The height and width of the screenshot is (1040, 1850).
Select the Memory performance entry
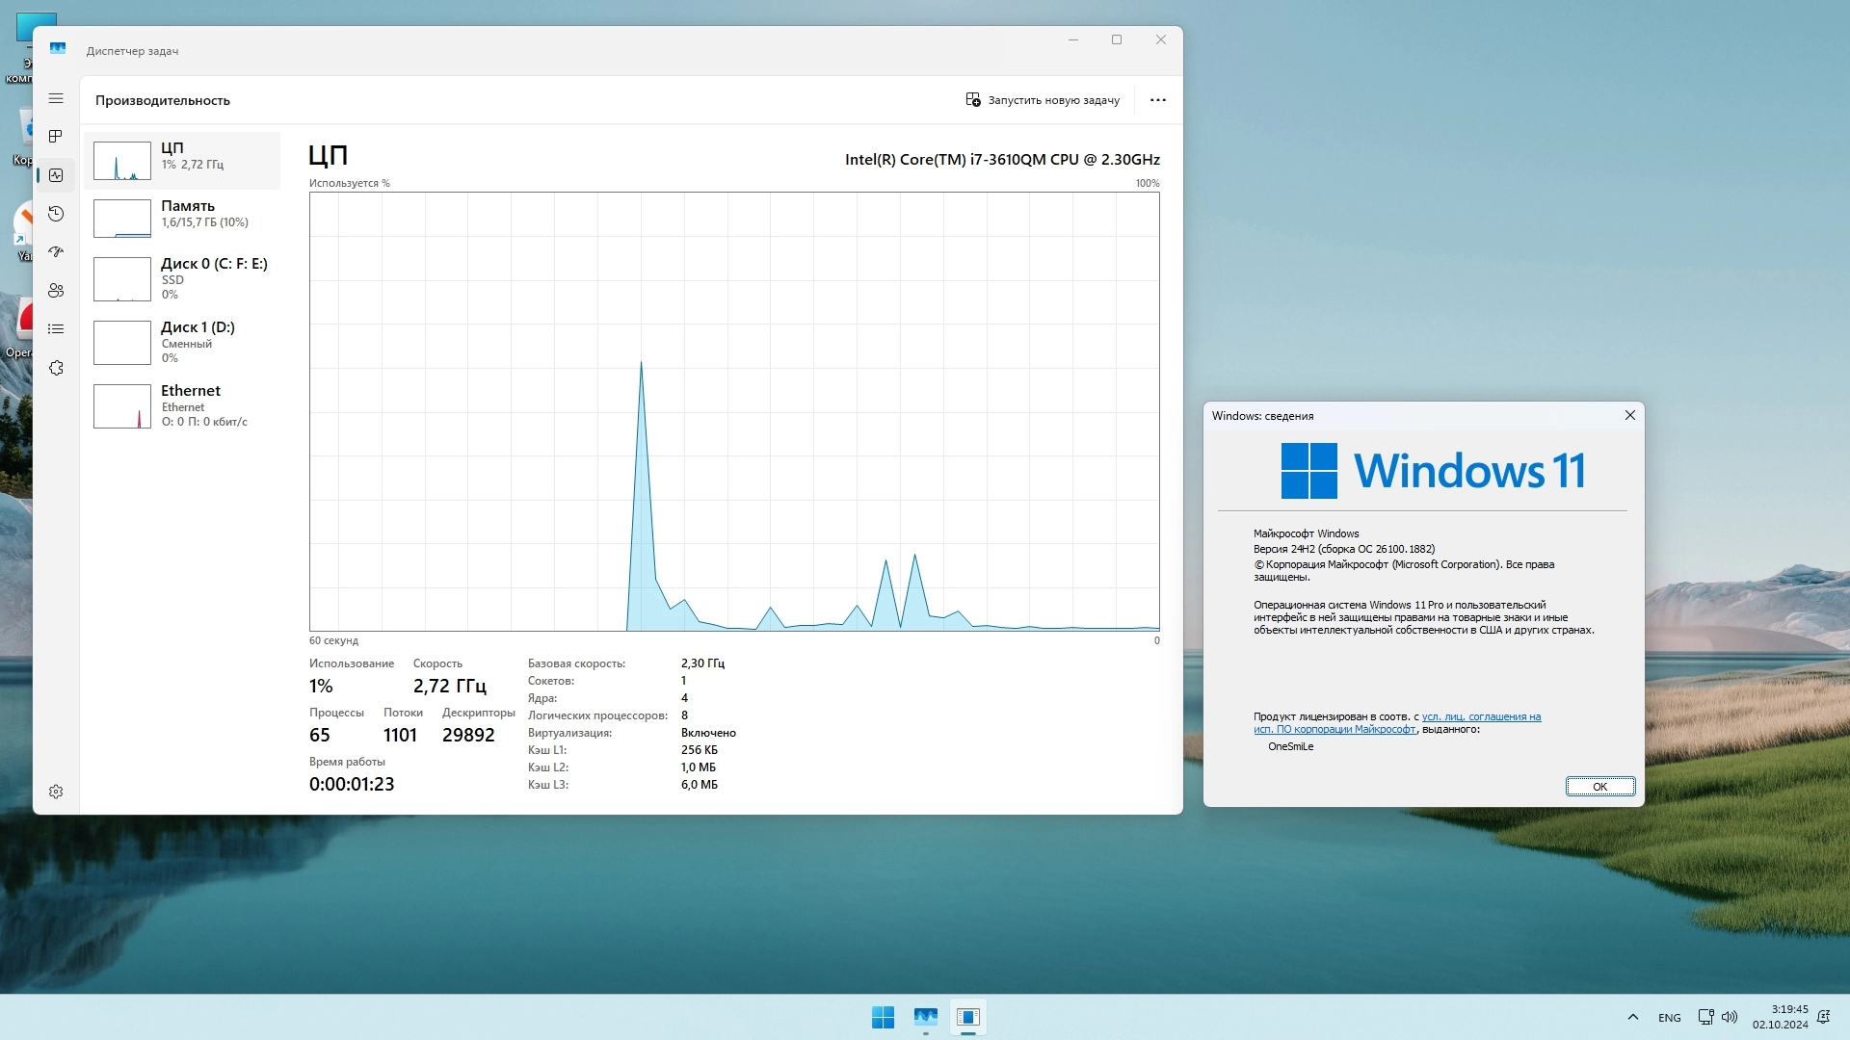click(183, 218)
